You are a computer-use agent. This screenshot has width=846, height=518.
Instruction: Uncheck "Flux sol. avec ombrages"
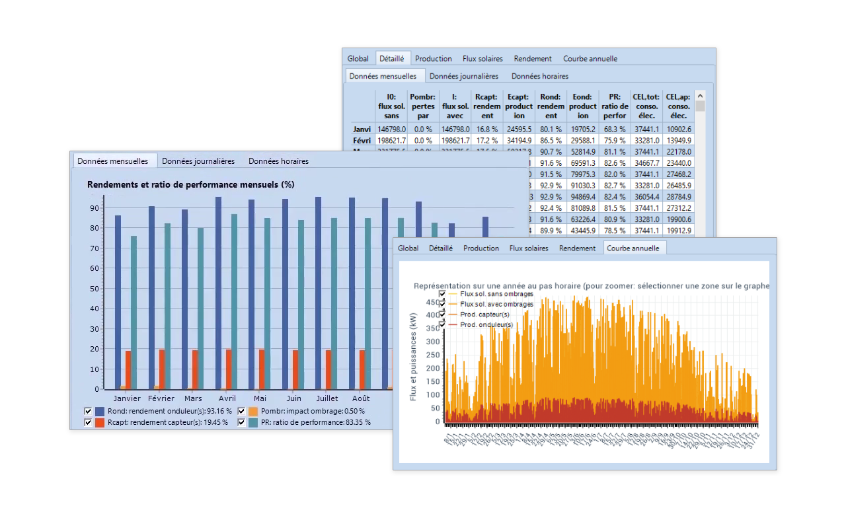coord(442,305)
